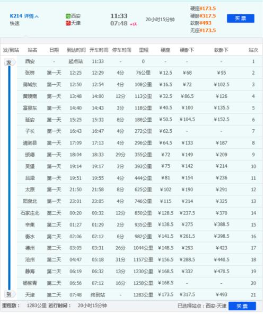Select the 太原 station name
Viewport: 265px width, 315px height.
30,190
